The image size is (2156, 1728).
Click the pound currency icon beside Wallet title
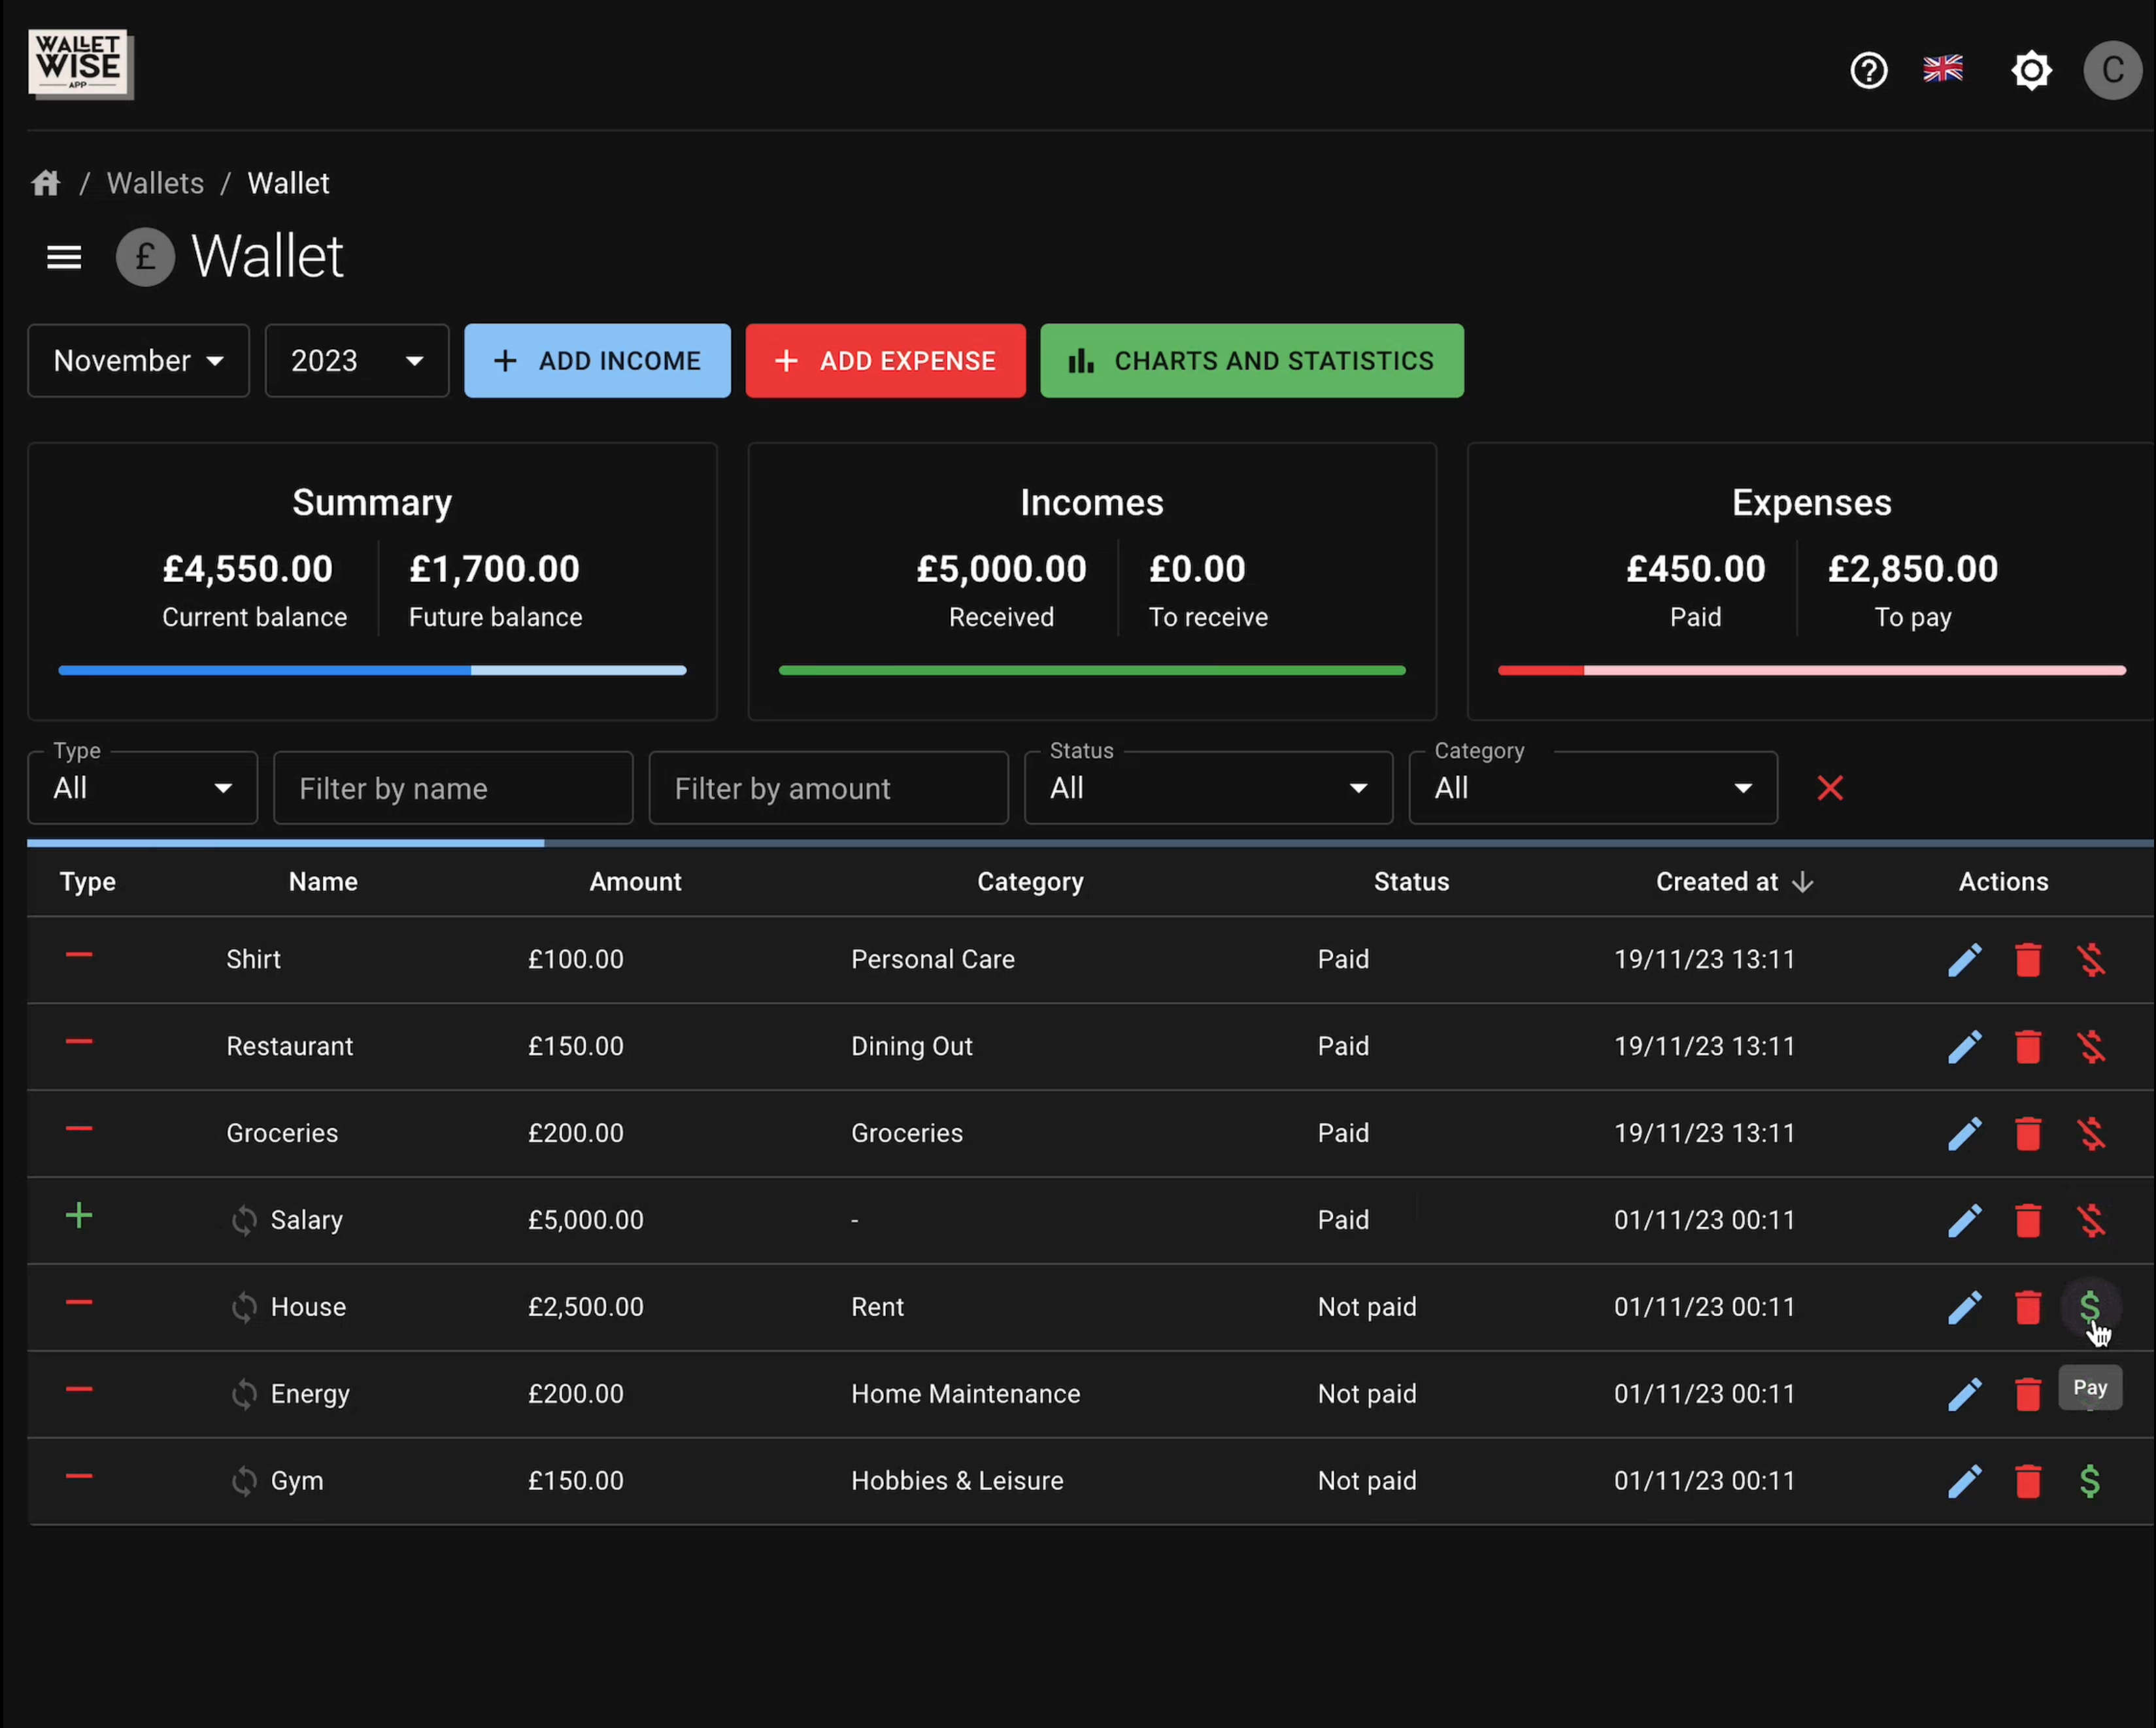coord(145,257)
